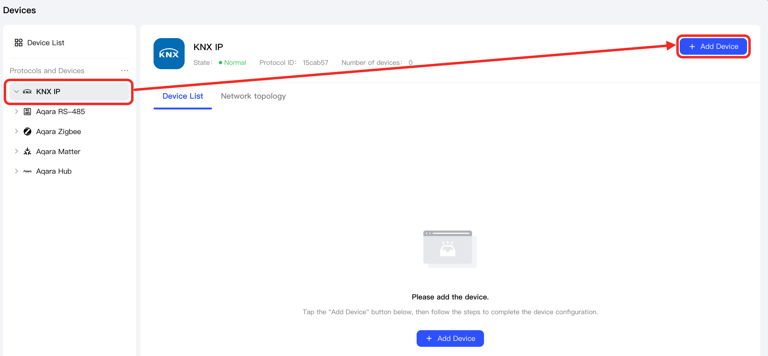The image size is (768, 356).
Task: Click Add Device below the empty message
Action: point(450,338)
